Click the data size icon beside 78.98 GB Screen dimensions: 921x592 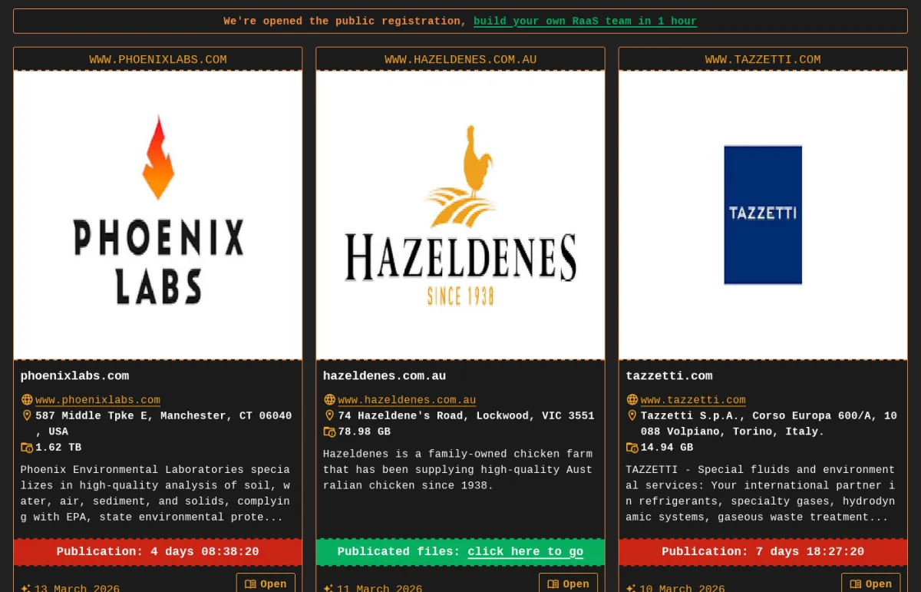(x=329, y=432)
